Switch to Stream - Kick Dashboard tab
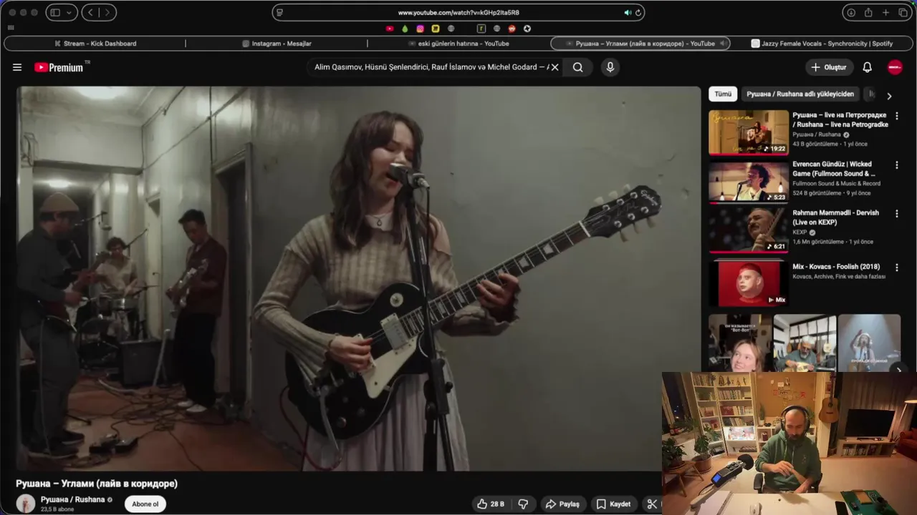Viewport: 917px width, 515px height. pos(95,44)
